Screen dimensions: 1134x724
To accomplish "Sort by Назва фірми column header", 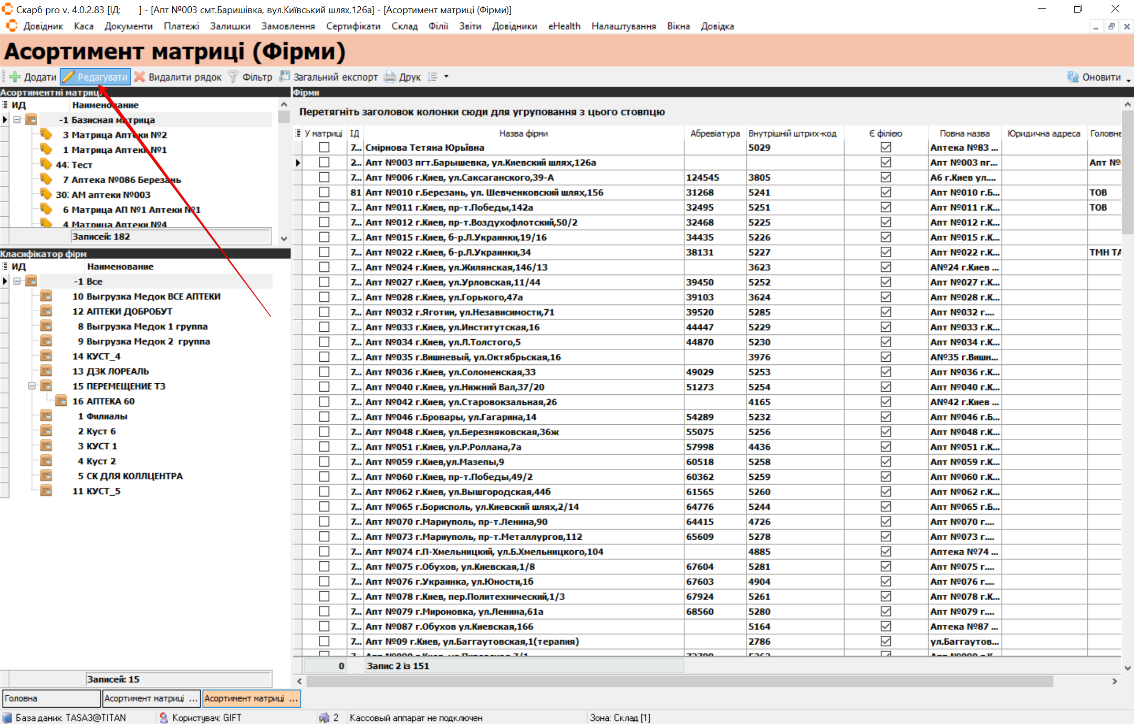I will click(x=523, y=133).
